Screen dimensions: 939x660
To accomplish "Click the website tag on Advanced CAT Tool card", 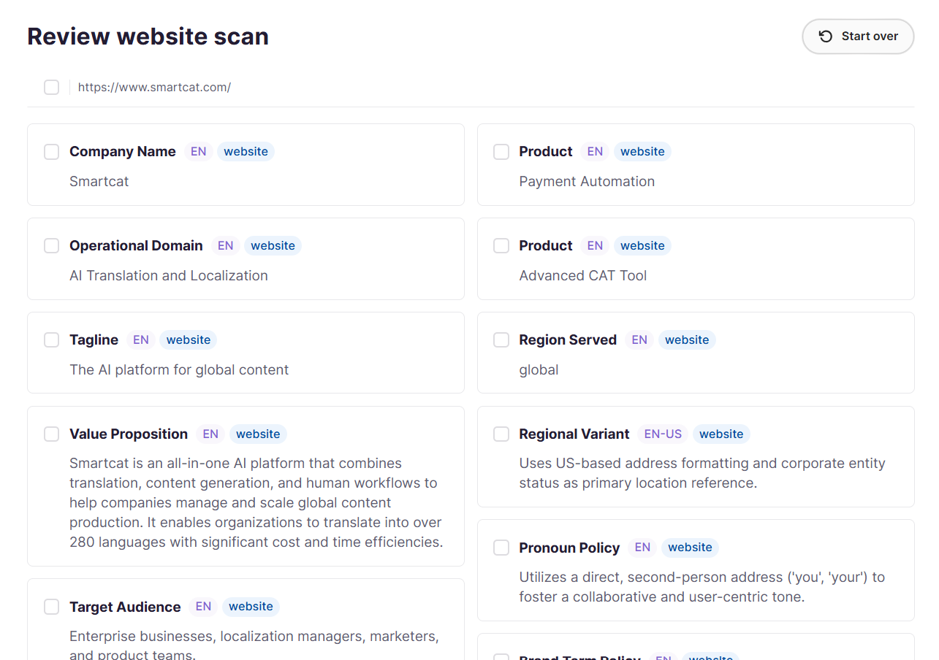I will [x=642, y=246].
